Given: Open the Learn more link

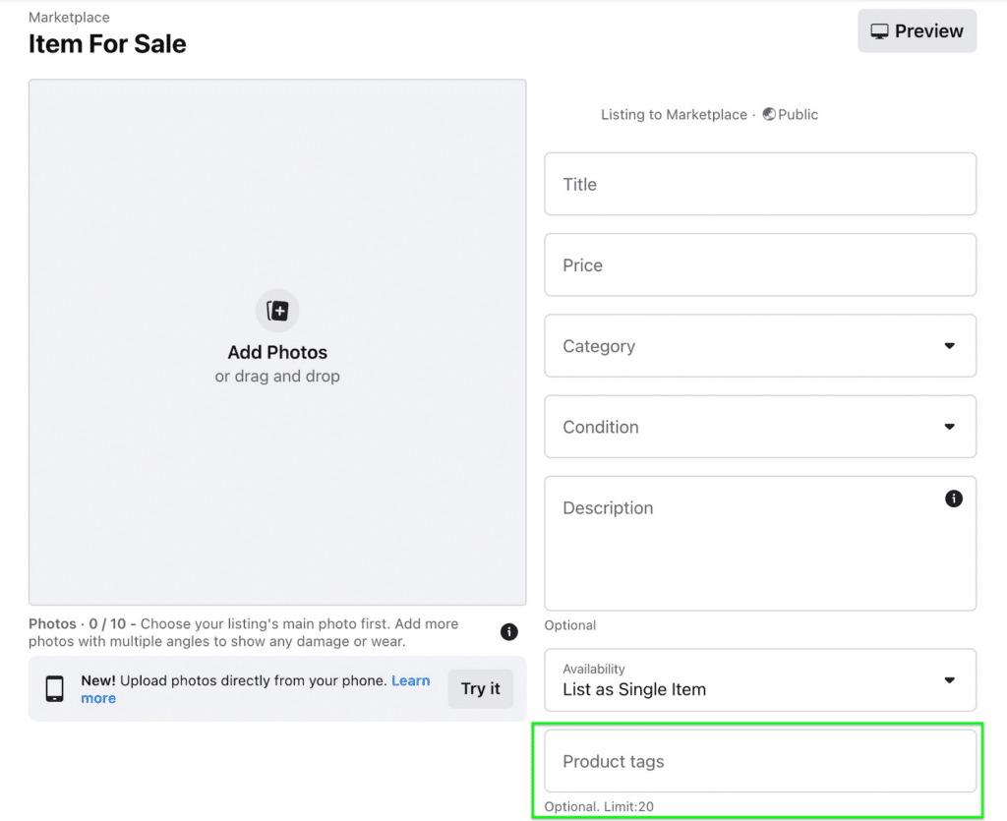Looking at the screenshot, I should pyautogui.click(x=411, y=680).
